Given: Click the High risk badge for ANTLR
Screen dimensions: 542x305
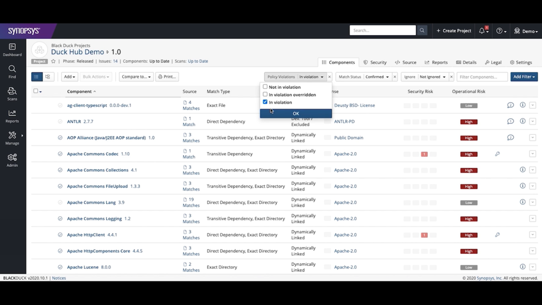Looking at the screenshot, I should pos(469,122).
